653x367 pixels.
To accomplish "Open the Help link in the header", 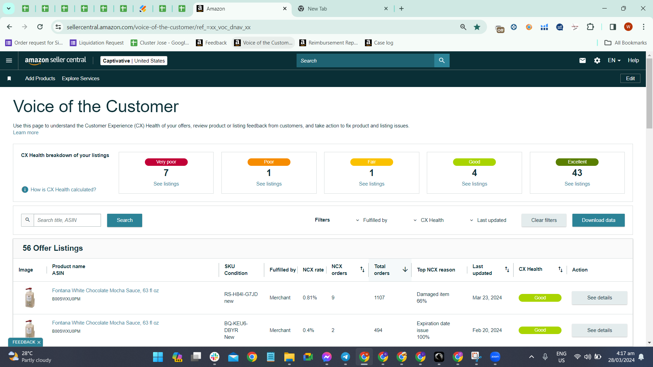I will pos(633,60).
